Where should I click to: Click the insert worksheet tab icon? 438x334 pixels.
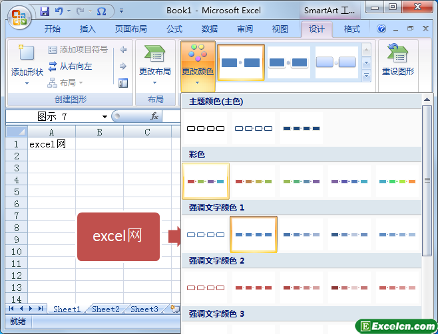[175, 309]
